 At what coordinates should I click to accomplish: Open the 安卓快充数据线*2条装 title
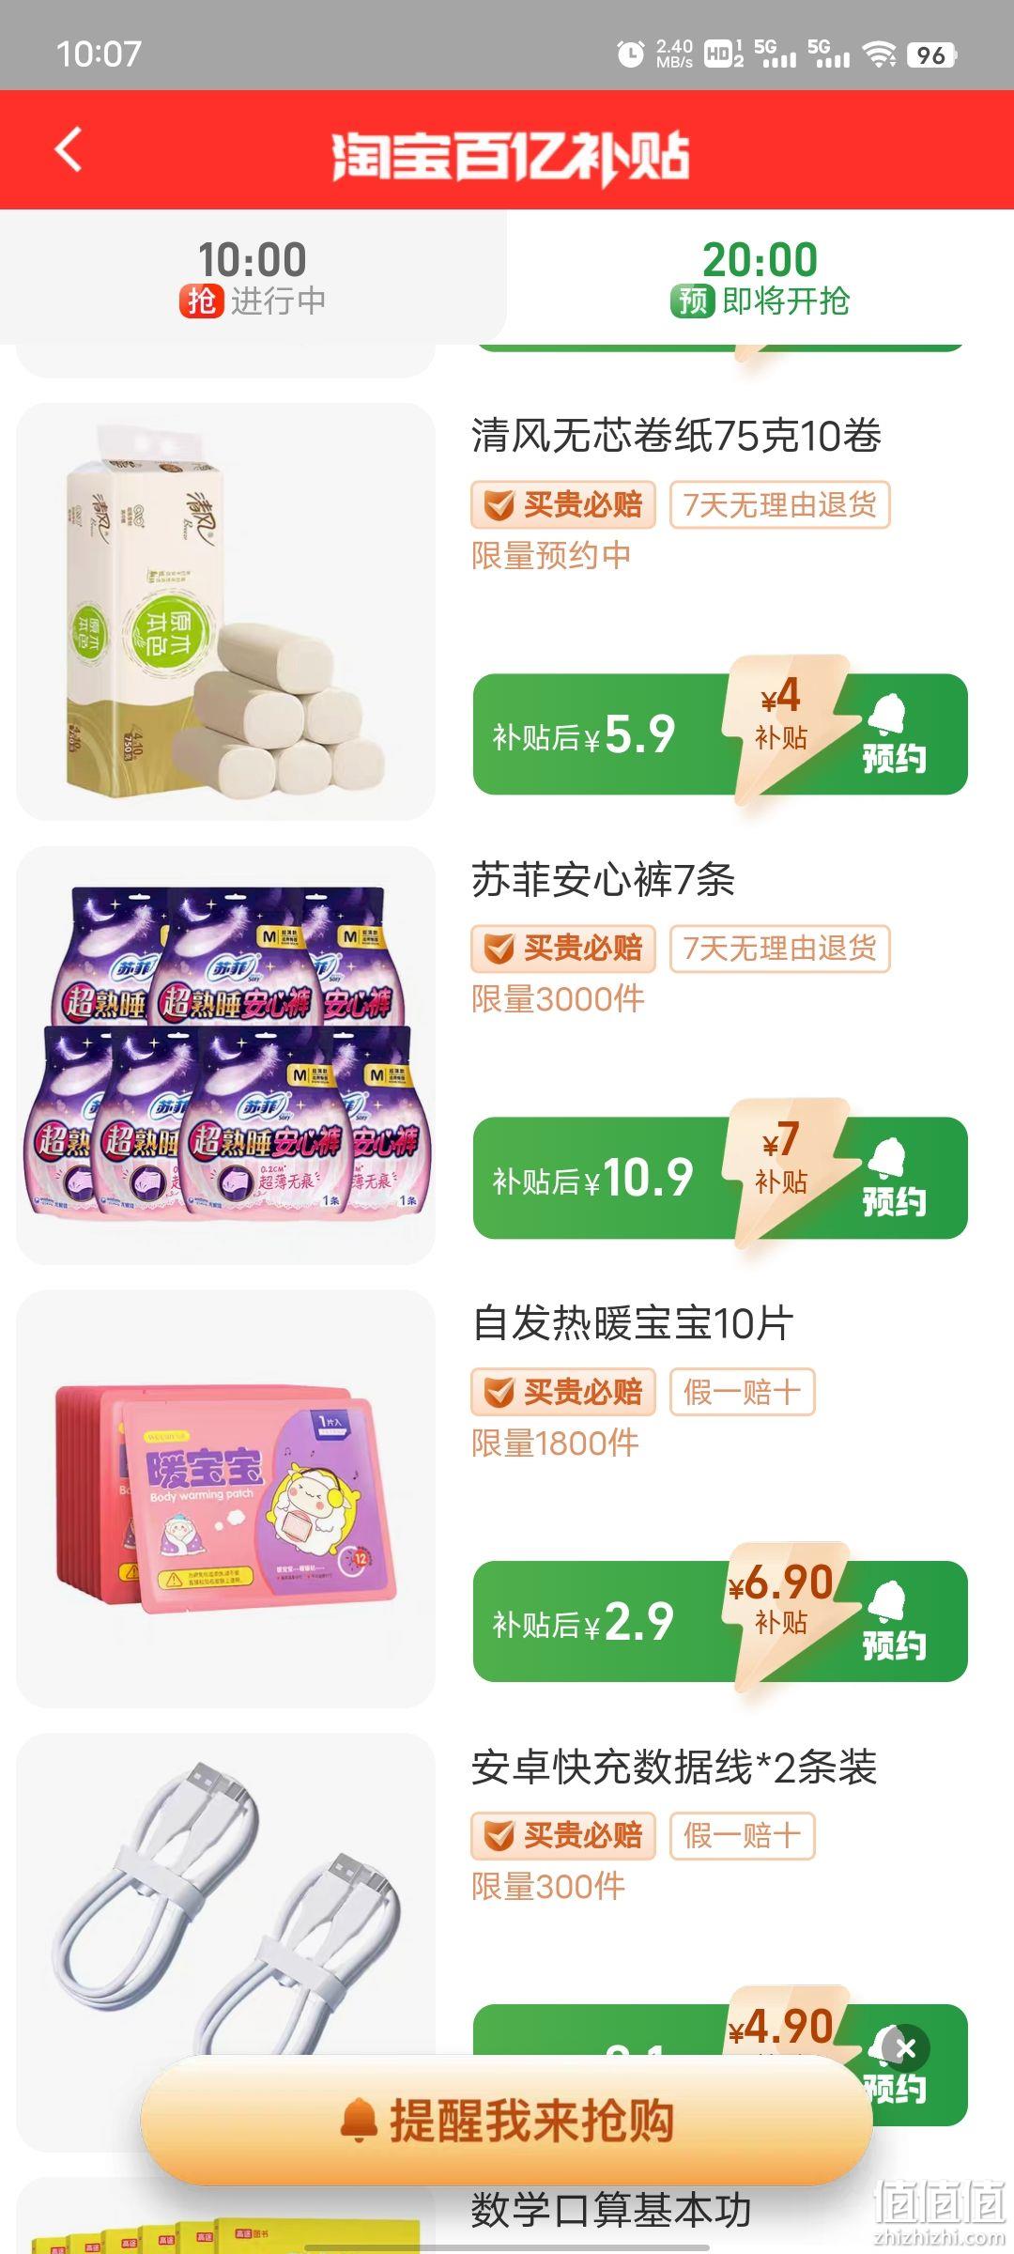pyautogui.click(x=674, y=1767)
